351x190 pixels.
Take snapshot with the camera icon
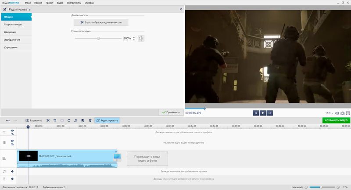coord(343,113)
